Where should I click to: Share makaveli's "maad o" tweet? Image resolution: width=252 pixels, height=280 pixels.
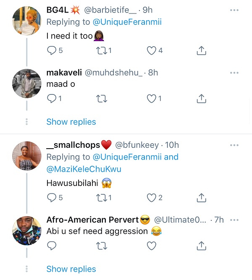click(x=201, y=99)
